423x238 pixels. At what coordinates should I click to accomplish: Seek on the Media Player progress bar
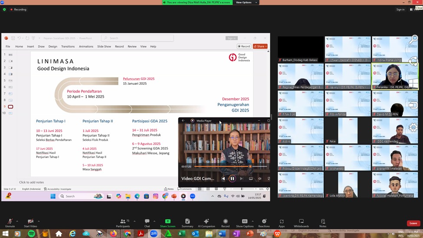click(231, 166)
